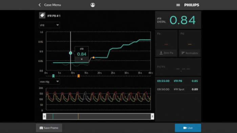Expand the iFR graph type dropdown

point(49,25)
